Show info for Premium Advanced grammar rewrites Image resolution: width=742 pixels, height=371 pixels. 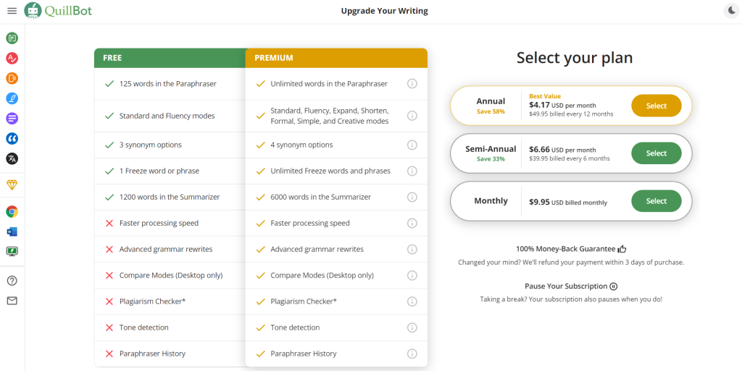(412, 250)
